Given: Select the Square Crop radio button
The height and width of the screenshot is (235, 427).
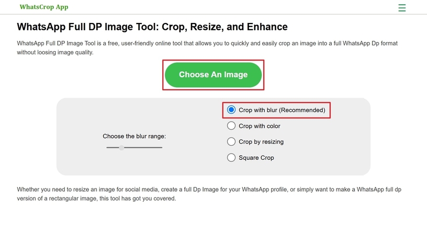Looking at the screenshot, I should (x=231, y=158).
